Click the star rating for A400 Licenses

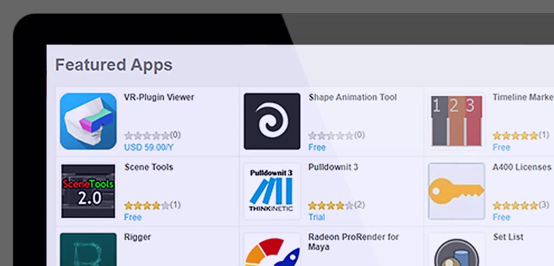point(515,206)
